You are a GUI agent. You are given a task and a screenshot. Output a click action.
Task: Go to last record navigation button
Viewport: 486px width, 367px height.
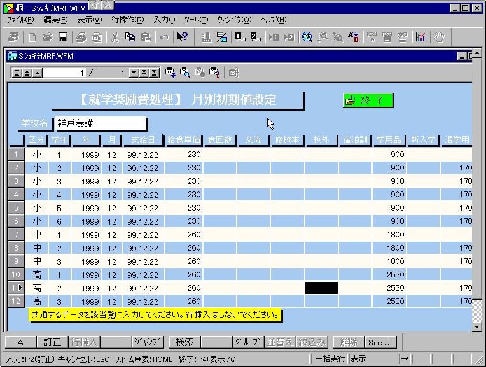point(155,73)
